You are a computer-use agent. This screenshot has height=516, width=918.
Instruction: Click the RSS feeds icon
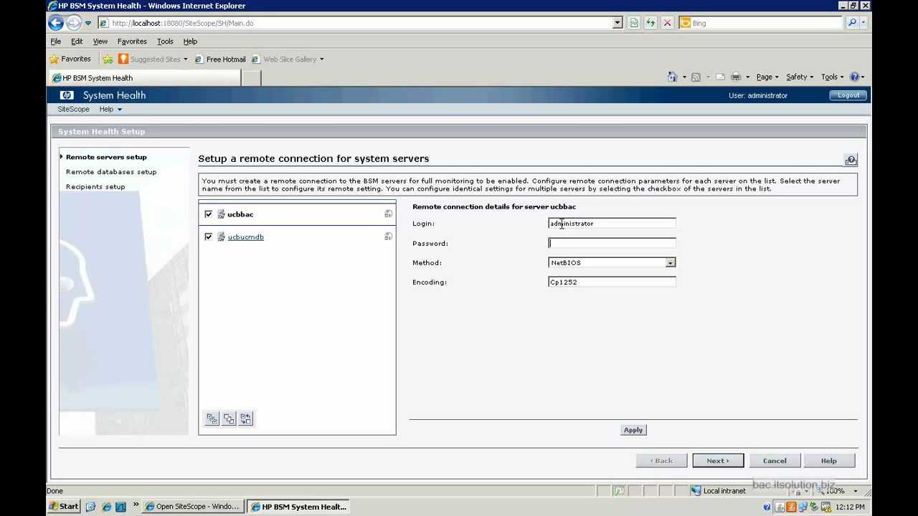point(696,77)
